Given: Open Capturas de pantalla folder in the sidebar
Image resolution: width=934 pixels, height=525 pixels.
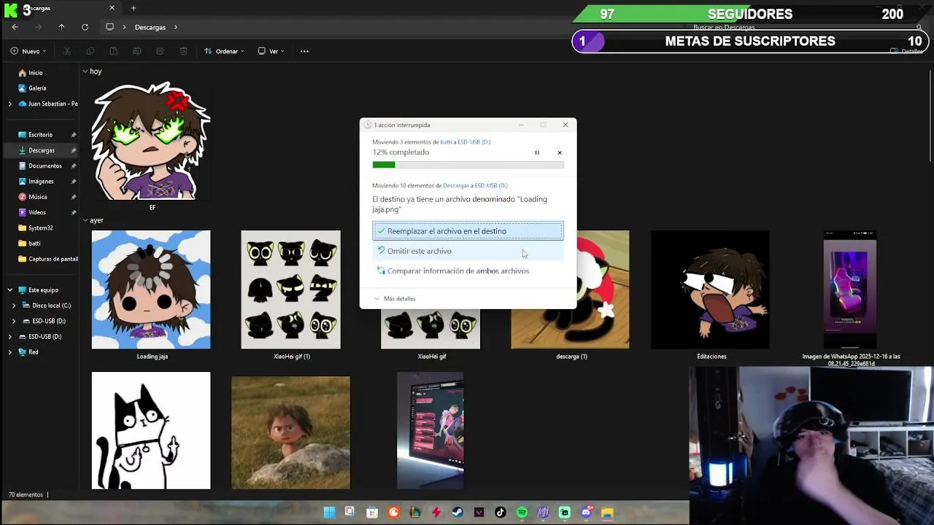Looking at the screenshot, I should tap(48, 259).
